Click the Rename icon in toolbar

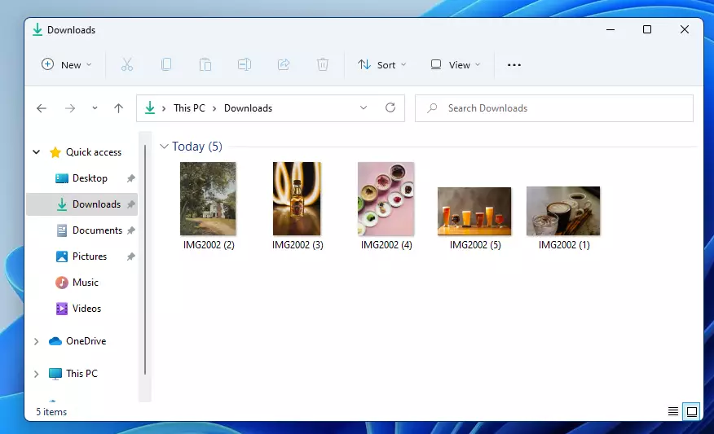245,64
